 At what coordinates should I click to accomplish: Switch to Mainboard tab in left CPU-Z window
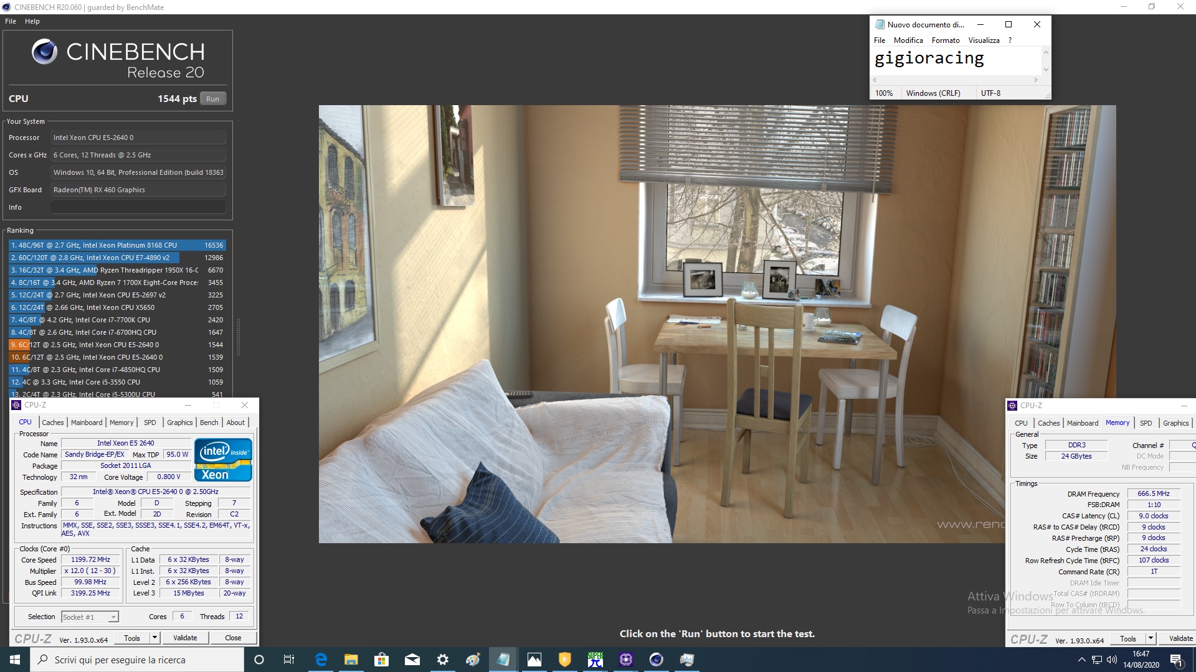point(87,422)
